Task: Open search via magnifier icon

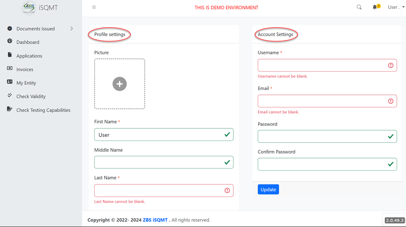Action: [x=359, y=7]
